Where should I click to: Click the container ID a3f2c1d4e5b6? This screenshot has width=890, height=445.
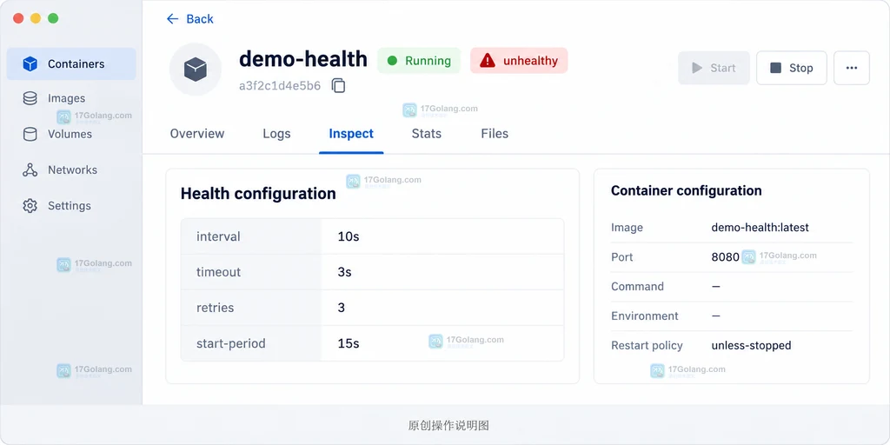280,86
